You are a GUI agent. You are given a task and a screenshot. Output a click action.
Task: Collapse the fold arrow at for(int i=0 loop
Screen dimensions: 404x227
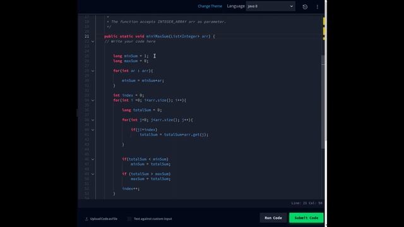[x=93, y=100]
